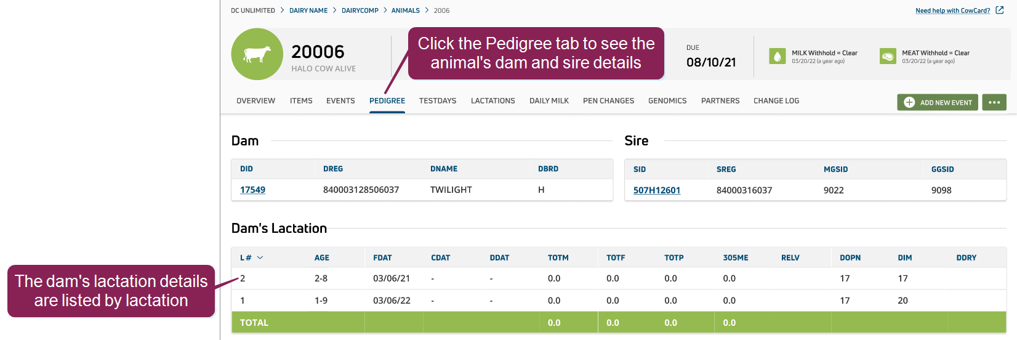Click the green cow avatar icon
This screenshot has height=340, width=1017.
pos(257,54)
